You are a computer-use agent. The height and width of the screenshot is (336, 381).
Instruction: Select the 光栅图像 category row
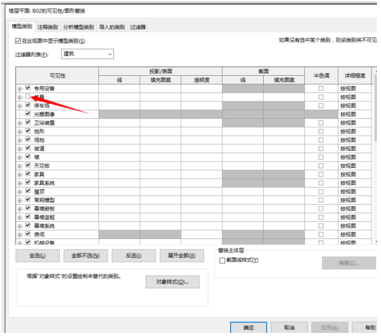[x=44, y=114]
